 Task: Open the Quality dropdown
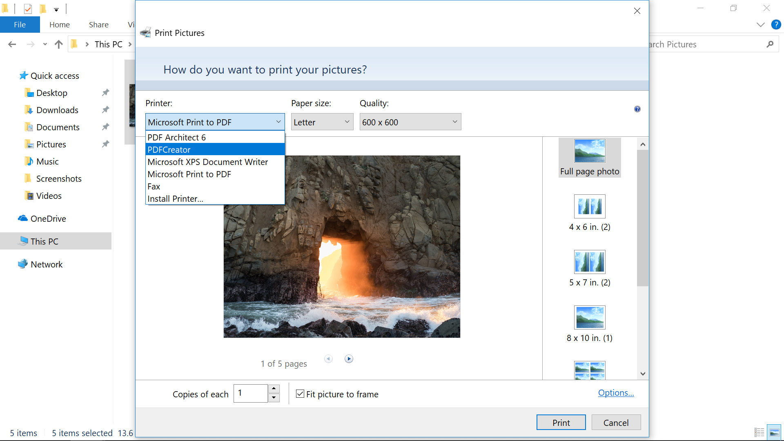pyautogui.click(x=410, y=122)
